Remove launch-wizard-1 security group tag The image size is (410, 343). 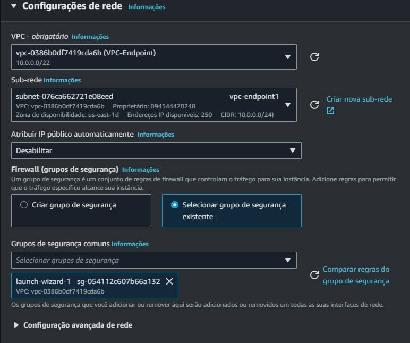click(169, 281)
